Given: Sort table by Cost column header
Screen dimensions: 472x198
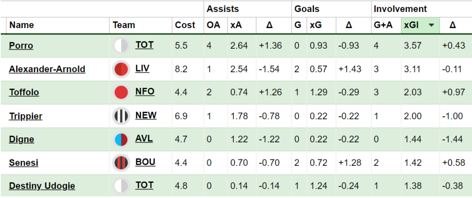Looking at the screenshot, I should coord(185,26).
